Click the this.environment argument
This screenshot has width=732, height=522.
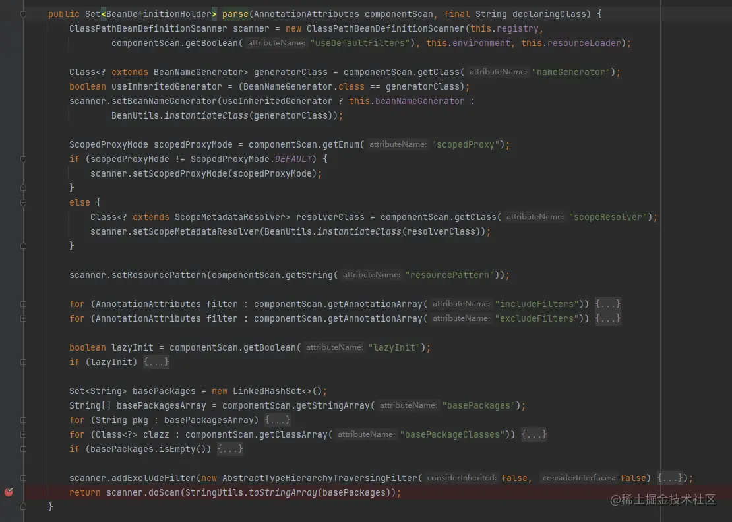468,43
